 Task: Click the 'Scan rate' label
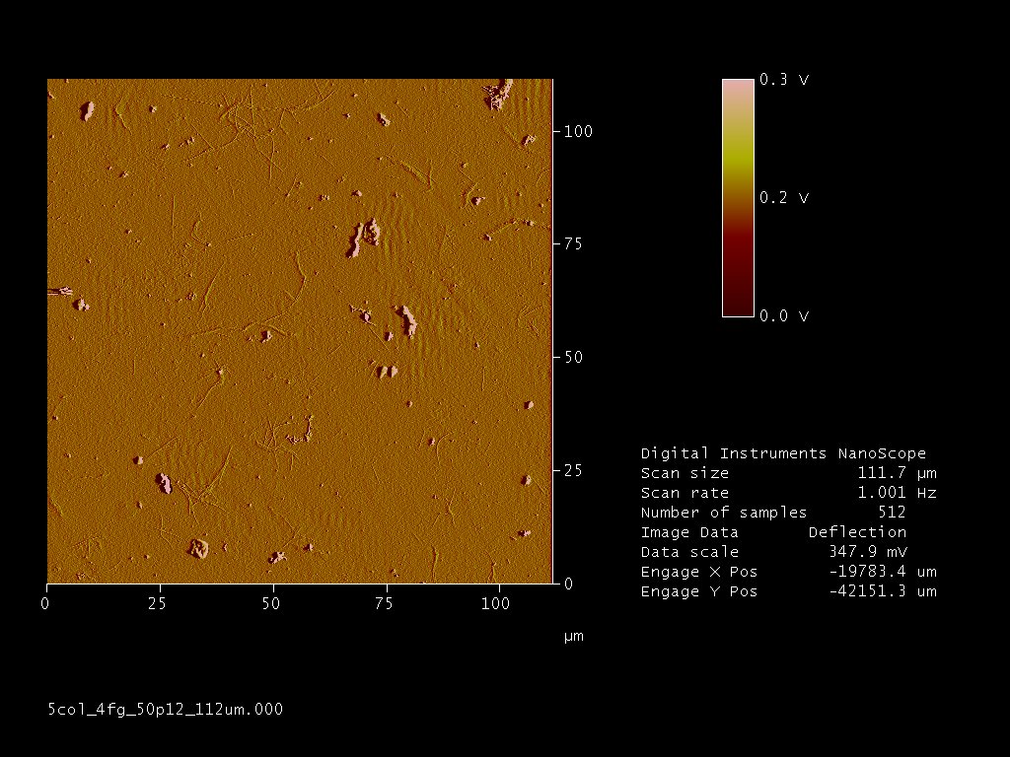point(685,493)
